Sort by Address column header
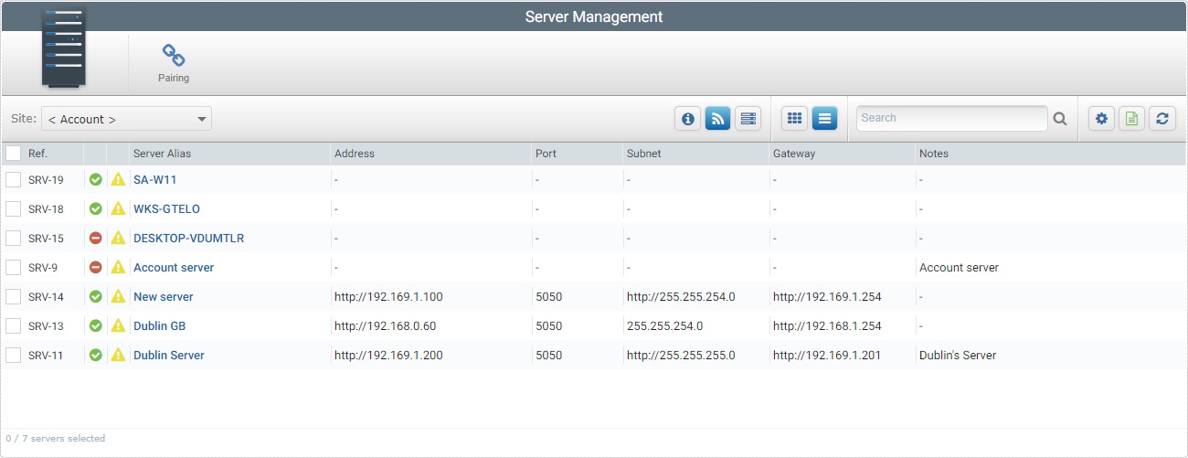The height and width of the screenshot is (458, 1188). (355, 154)
